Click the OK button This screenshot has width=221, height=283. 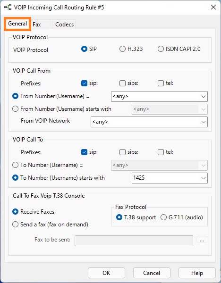pyautogui.click(x=106, y=273)
